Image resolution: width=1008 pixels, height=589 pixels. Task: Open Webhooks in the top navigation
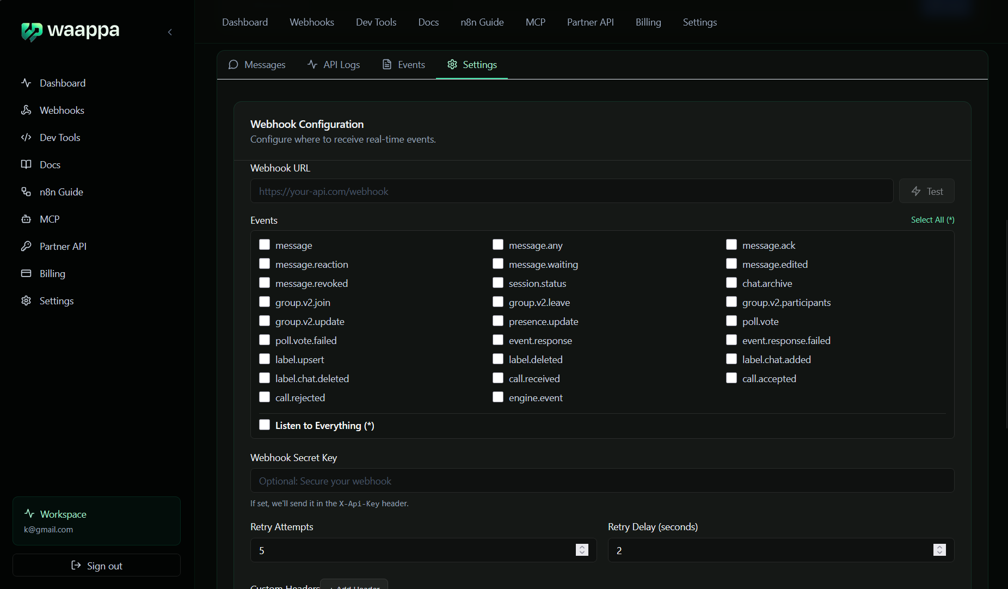click(312, 22)
